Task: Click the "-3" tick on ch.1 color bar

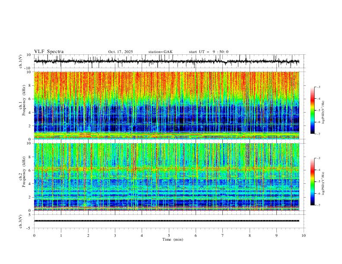Action: coord(318,87)
